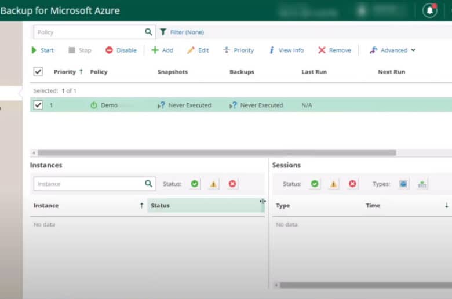Filter Instances by success status
Viewport: 452px width, 299px height.
(x=195, y=184)
